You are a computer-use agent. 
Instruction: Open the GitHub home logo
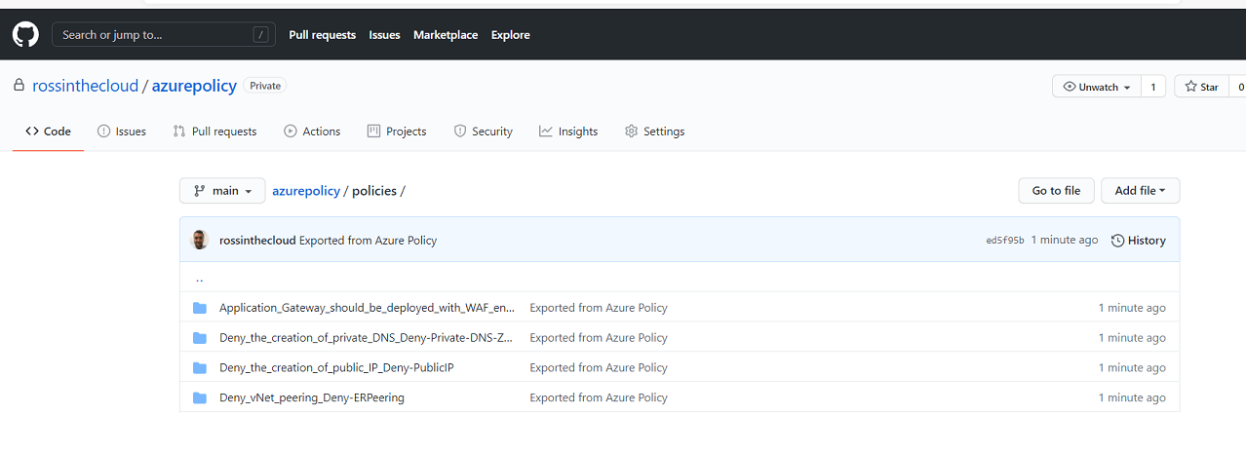coord(25,34)
